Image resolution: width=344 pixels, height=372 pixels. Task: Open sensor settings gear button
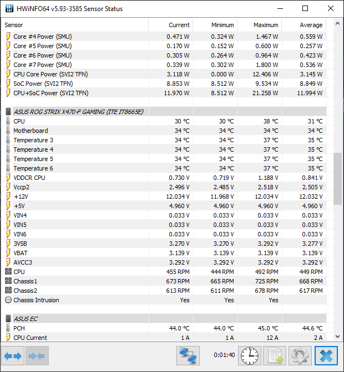point(300,355)
